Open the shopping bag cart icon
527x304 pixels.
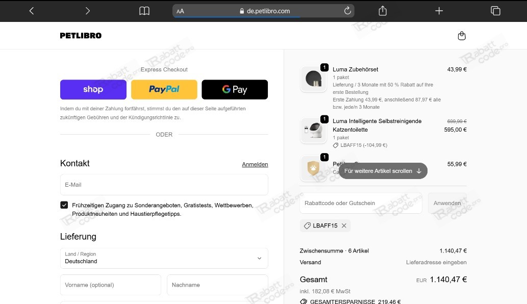(462, 36)
